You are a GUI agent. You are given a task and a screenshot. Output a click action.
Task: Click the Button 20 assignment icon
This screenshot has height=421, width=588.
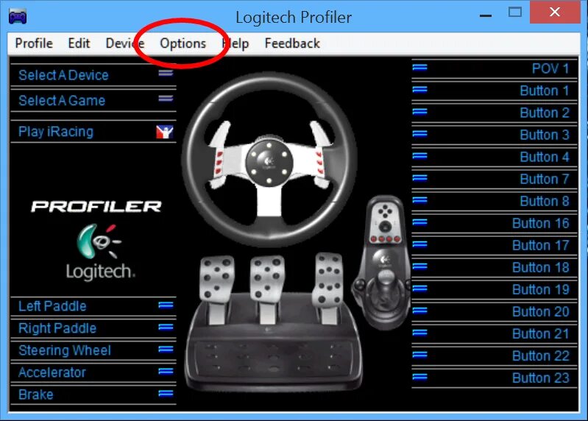pos(420,311)
